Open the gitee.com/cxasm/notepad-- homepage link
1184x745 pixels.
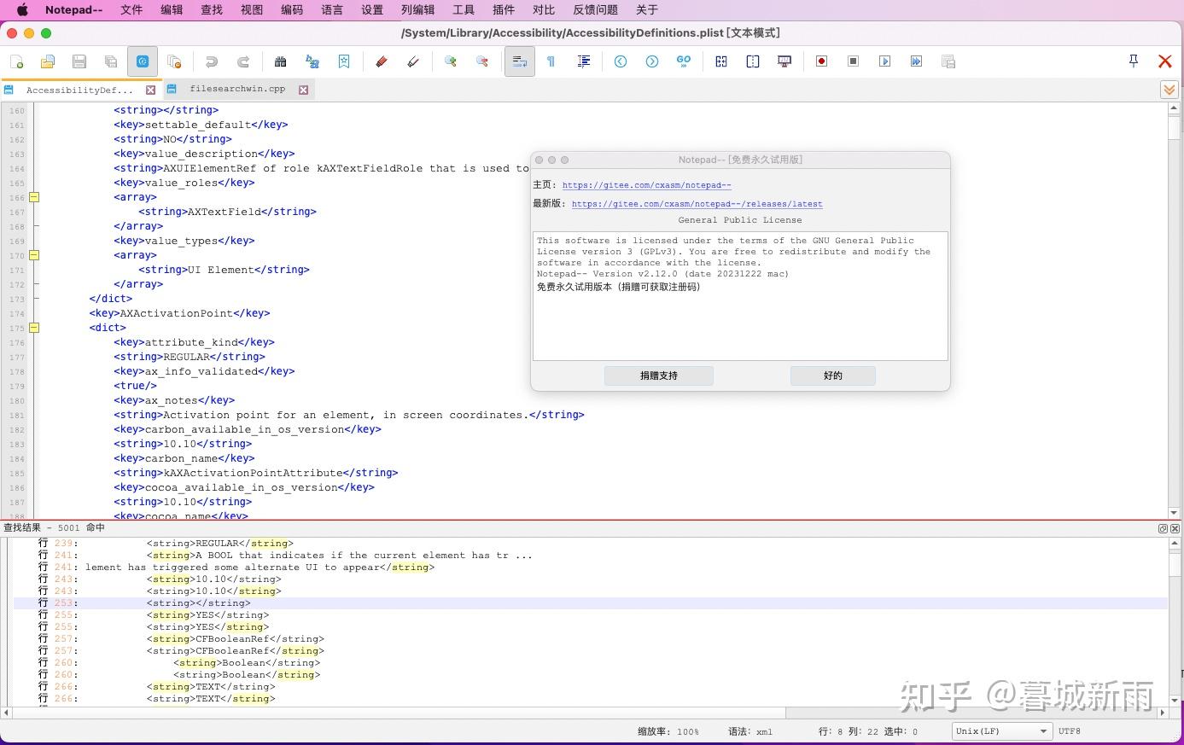point(646,184)
